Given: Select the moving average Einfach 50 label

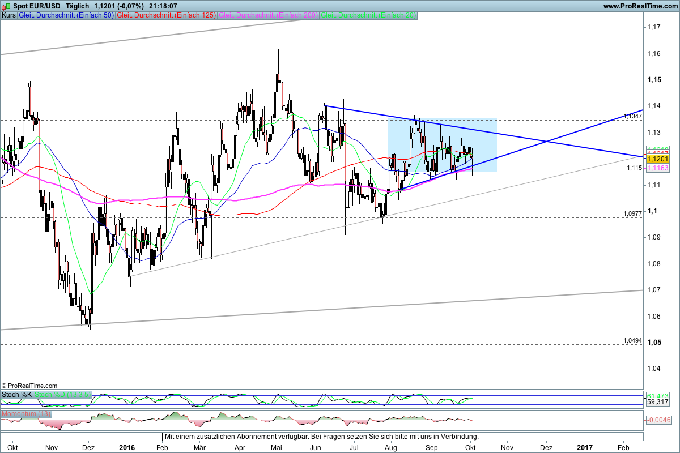Looking at the screenshot, I should coord(65,15).
